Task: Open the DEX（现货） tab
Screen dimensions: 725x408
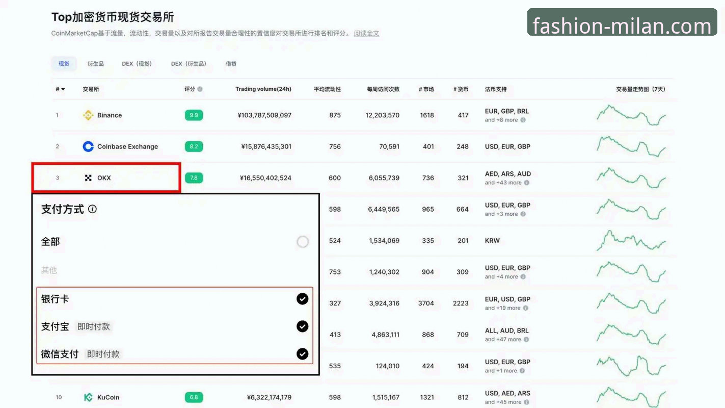Action: [137, 64]
